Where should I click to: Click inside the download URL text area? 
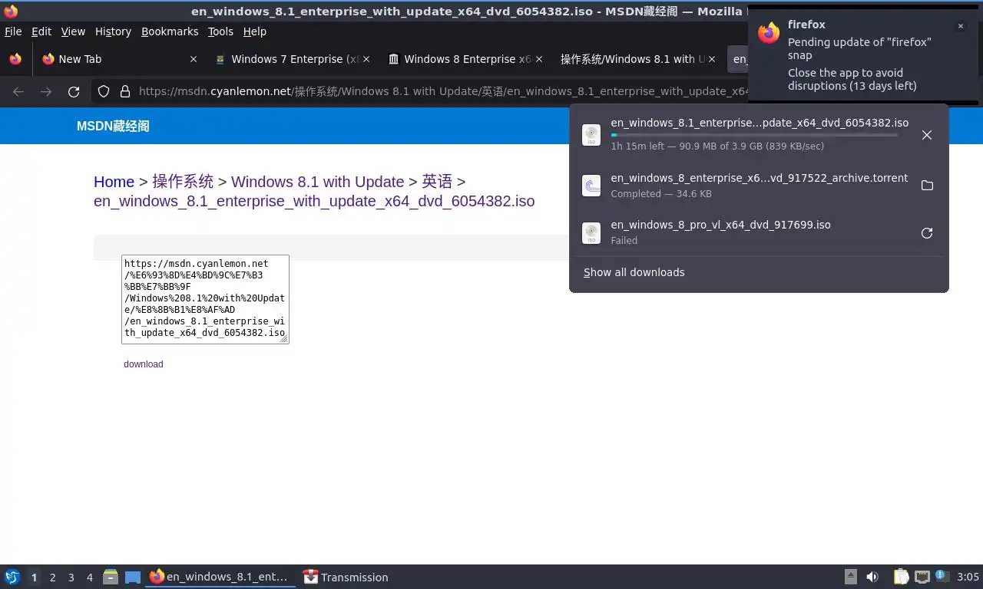(x=205, y=299)
